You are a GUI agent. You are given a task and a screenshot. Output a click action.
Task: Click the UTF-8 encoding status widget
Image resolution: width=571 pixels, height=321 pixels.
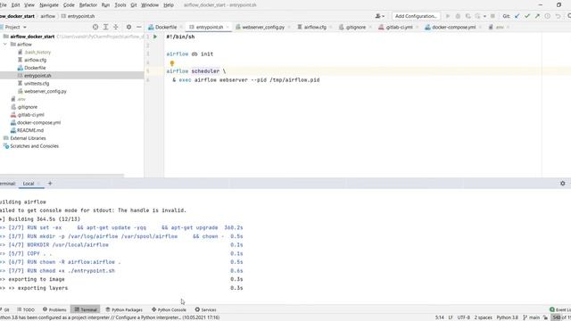click(464, 317)
